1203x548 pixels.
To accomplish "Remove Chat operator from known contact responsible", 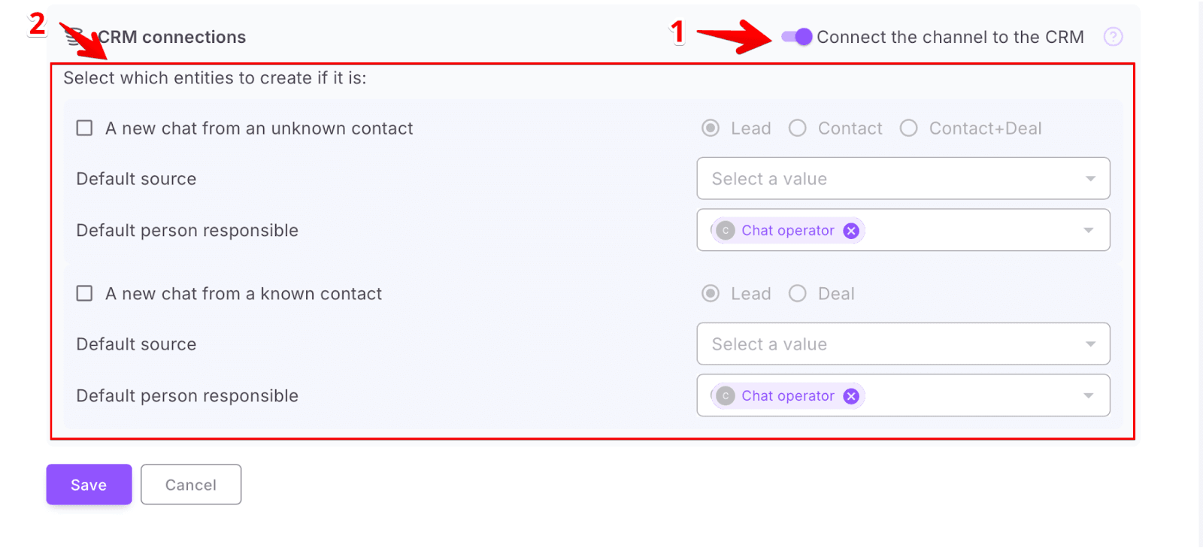I will (851, 396).
